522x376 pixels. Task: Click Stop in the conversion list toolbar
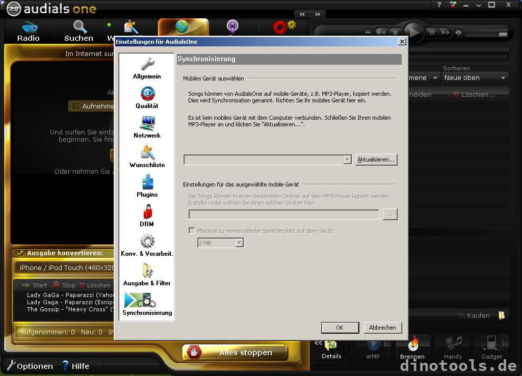point(64,285)
